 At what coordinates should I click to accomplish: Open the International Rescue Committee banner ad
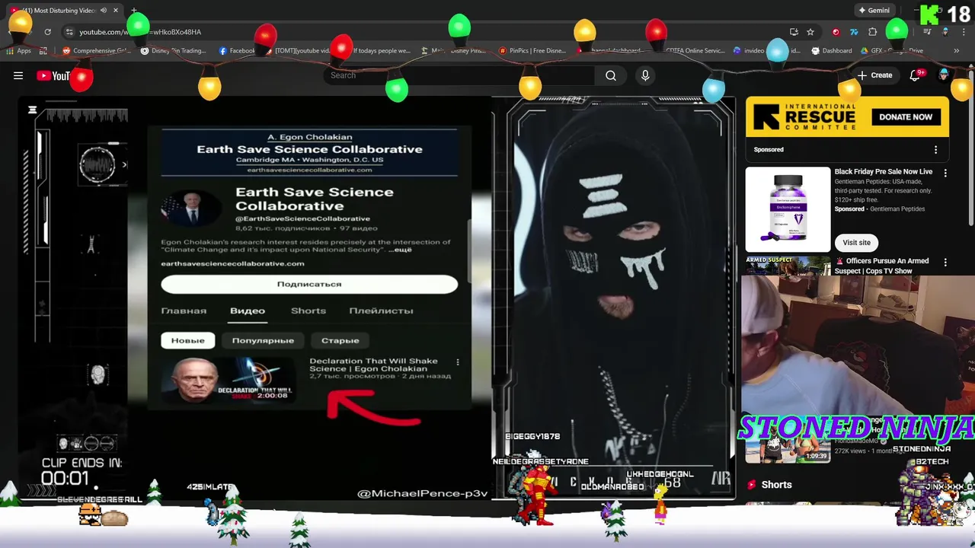pos(847,116)
